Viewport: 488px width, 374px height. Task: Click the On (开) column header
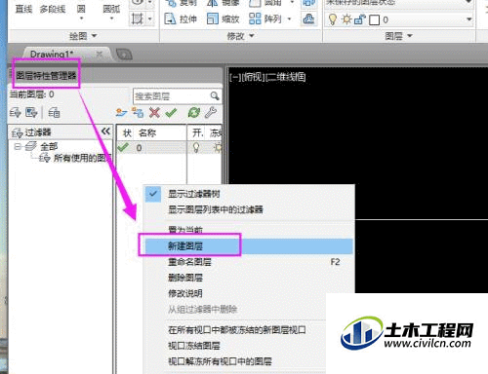[x=196, y=132]
